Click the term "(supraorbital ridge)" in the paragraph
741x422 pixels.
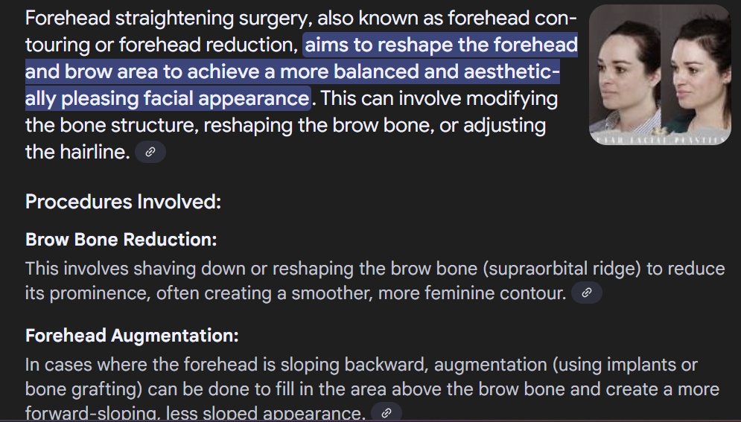click(562, 269)
